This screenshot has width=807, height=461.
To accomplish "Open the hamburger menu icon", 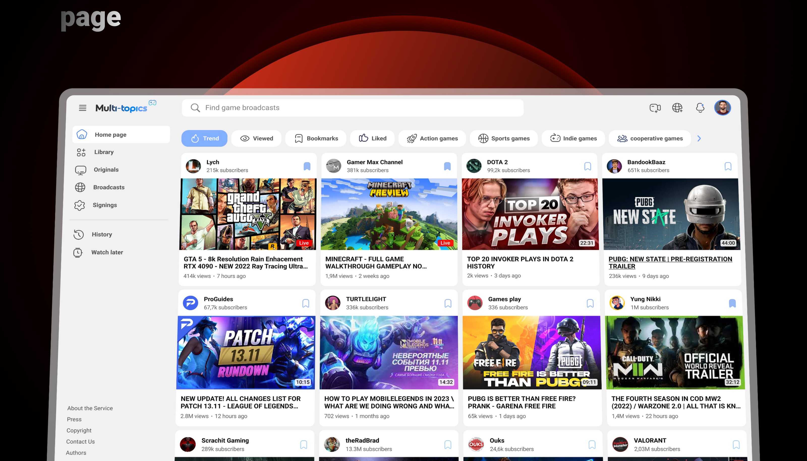I will 83,108.
